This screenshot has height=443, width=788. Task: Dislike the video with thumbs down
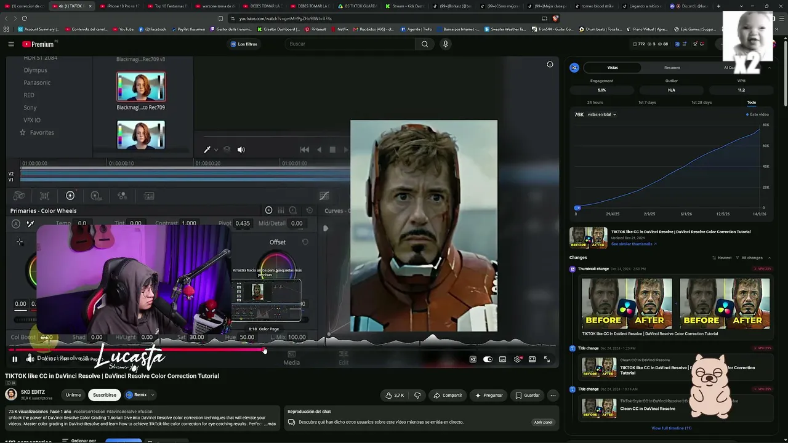(x=417, y=395)
